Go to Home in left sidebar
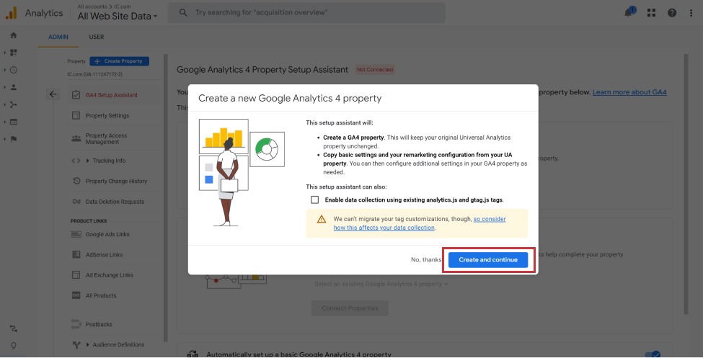703x358 pixels. point(14,35)
